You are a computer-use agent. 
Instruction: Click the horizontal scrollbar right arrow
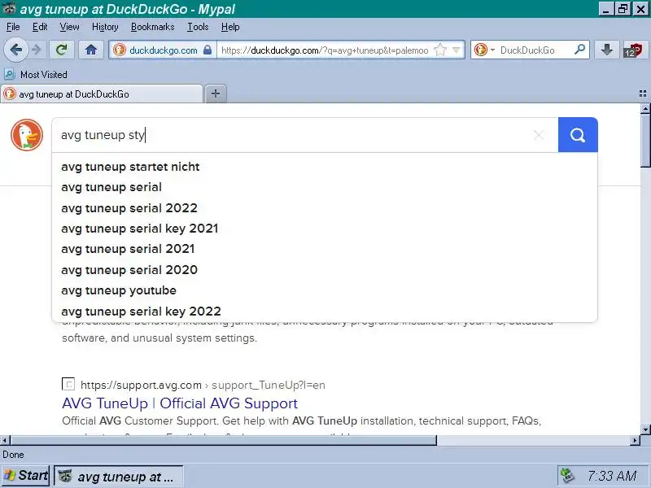pyautogui.click(x=635, y=440)
